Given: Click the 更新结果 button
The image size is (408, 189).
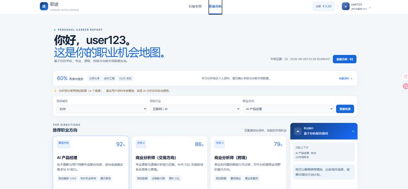Looking at the screenshot, I should point(345,109).
